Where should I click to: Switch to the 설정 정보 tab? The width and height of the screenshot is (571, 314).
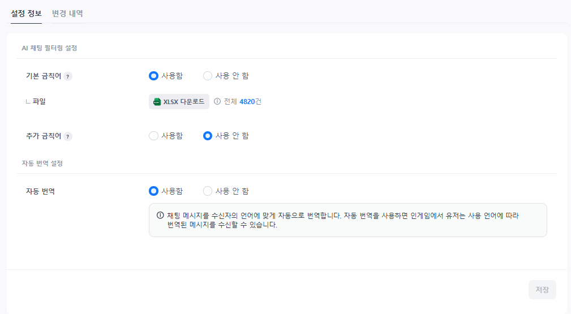coord(26,13)
